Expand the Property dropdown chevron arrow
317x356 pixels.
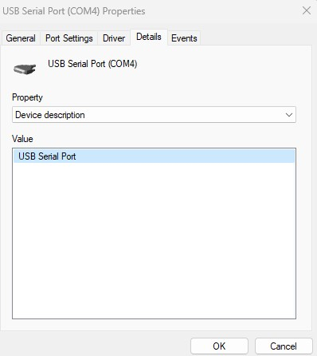(289, 115)
